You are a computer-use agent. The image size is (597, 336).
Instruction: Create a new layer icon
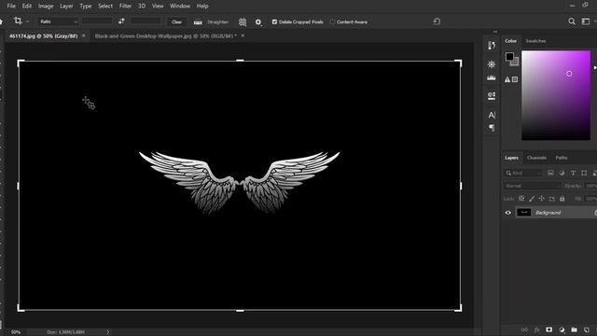click(x=587, y=329)
